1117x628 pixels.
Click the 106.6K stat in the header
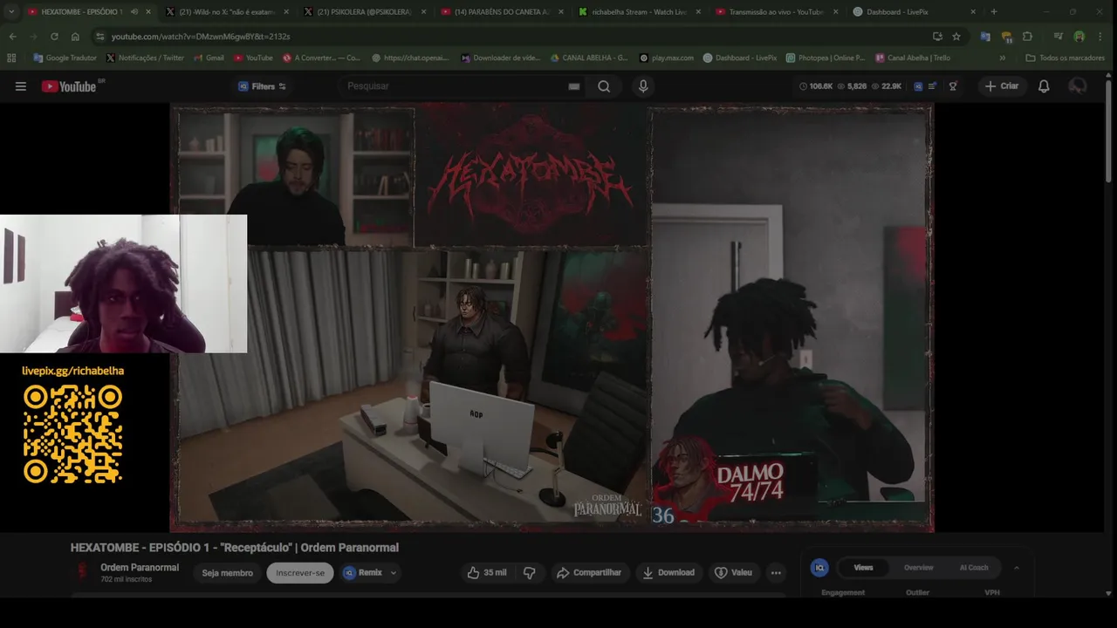point(816,86)
